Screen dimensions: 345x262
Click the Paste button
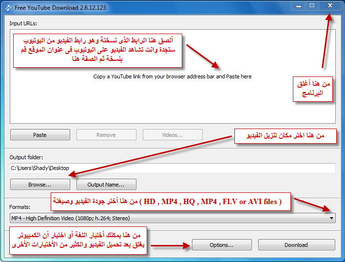pyautogui.click(x=40, y=135)
